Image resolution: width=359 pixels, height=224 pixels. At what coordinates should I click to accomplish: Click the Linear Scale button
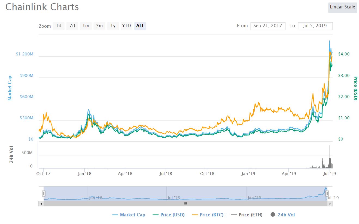pos(342,7)
